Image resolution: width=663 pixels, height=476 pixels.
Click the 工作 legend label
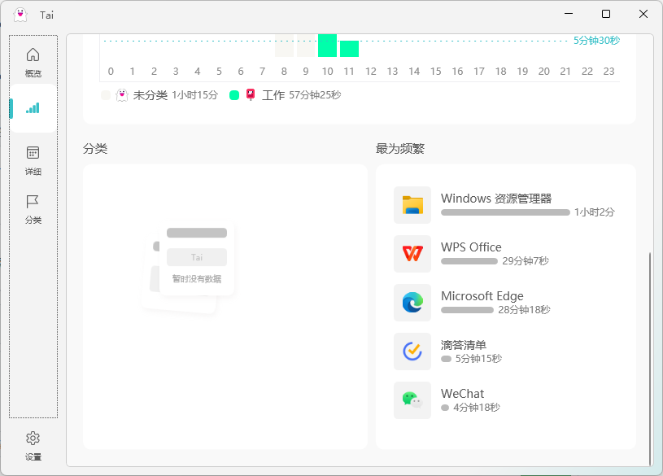(x=273, y=95)
